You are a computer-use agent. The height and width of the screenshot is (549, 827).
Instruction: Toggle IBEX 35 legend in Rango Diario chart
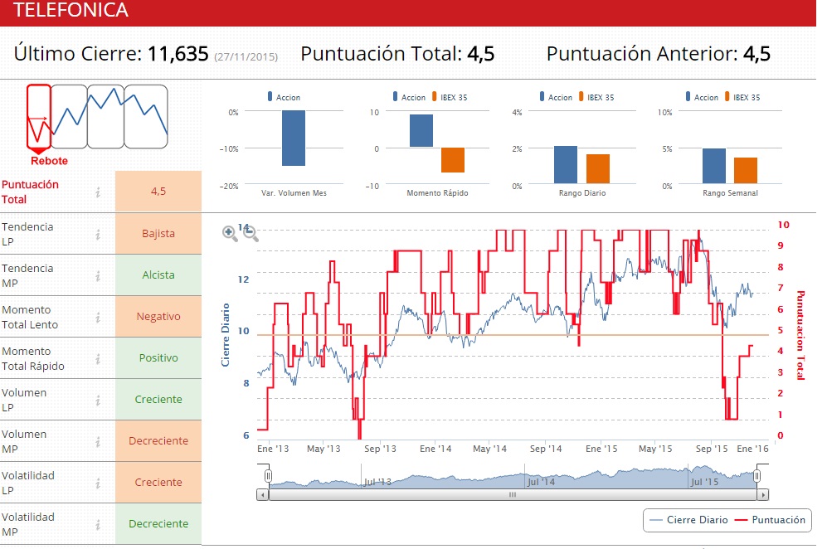pyautogui.click(x=596, y=97)
